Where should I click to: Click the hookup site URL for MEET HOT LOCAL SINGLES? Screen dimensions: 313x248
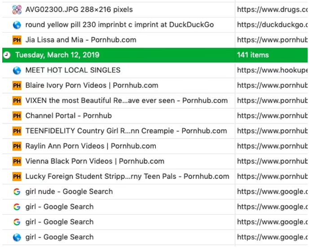(x=272, y=70)
